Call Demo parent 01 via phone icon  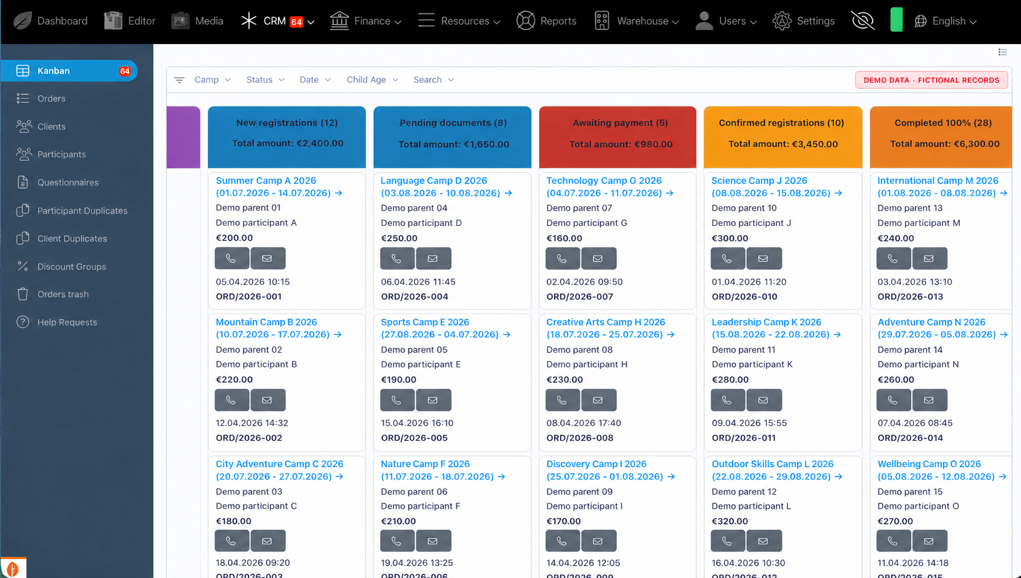[x=232, y=258]
